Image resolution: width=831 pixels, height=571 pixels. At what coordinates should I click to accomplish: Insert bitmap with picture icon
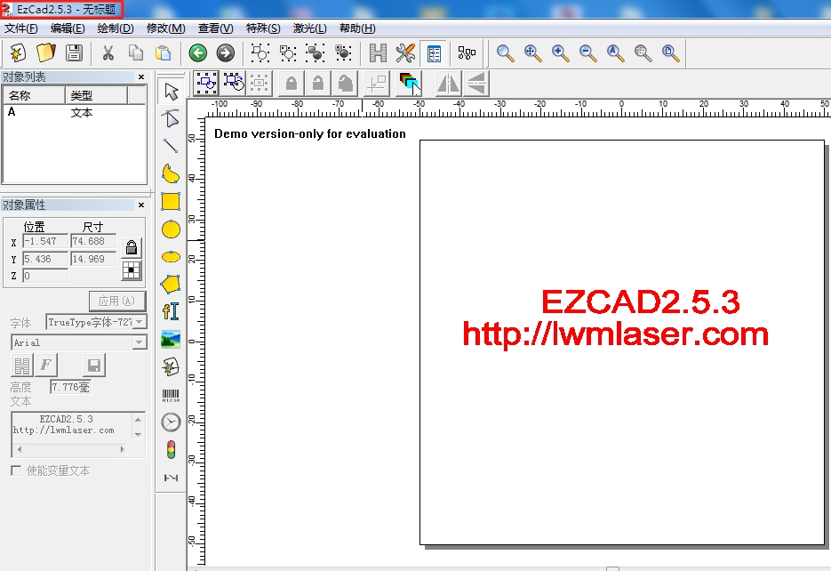coord(171,339)
